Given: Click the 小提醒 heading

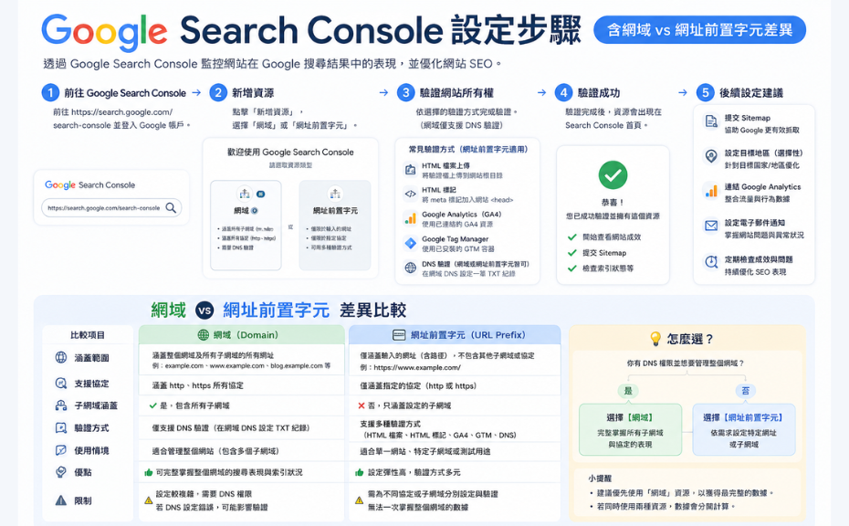Looking at the screenshot, I should click(x=600, y=479).
